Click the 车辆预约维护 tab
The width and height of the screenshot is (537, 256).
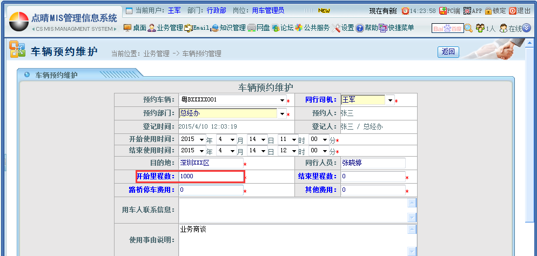coord(56,75)
